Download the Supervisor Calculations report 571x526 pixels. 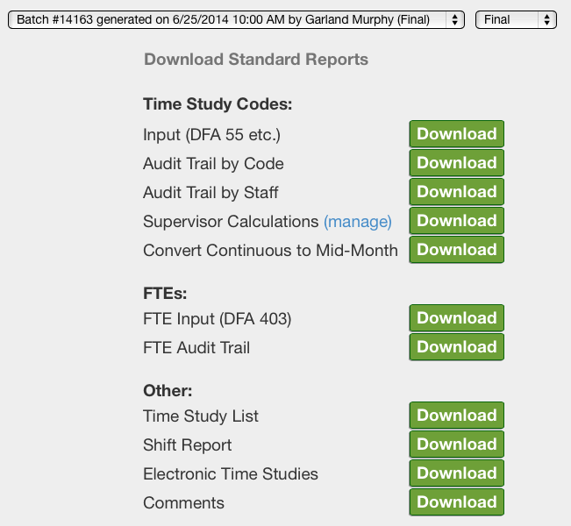coord(456,221)
